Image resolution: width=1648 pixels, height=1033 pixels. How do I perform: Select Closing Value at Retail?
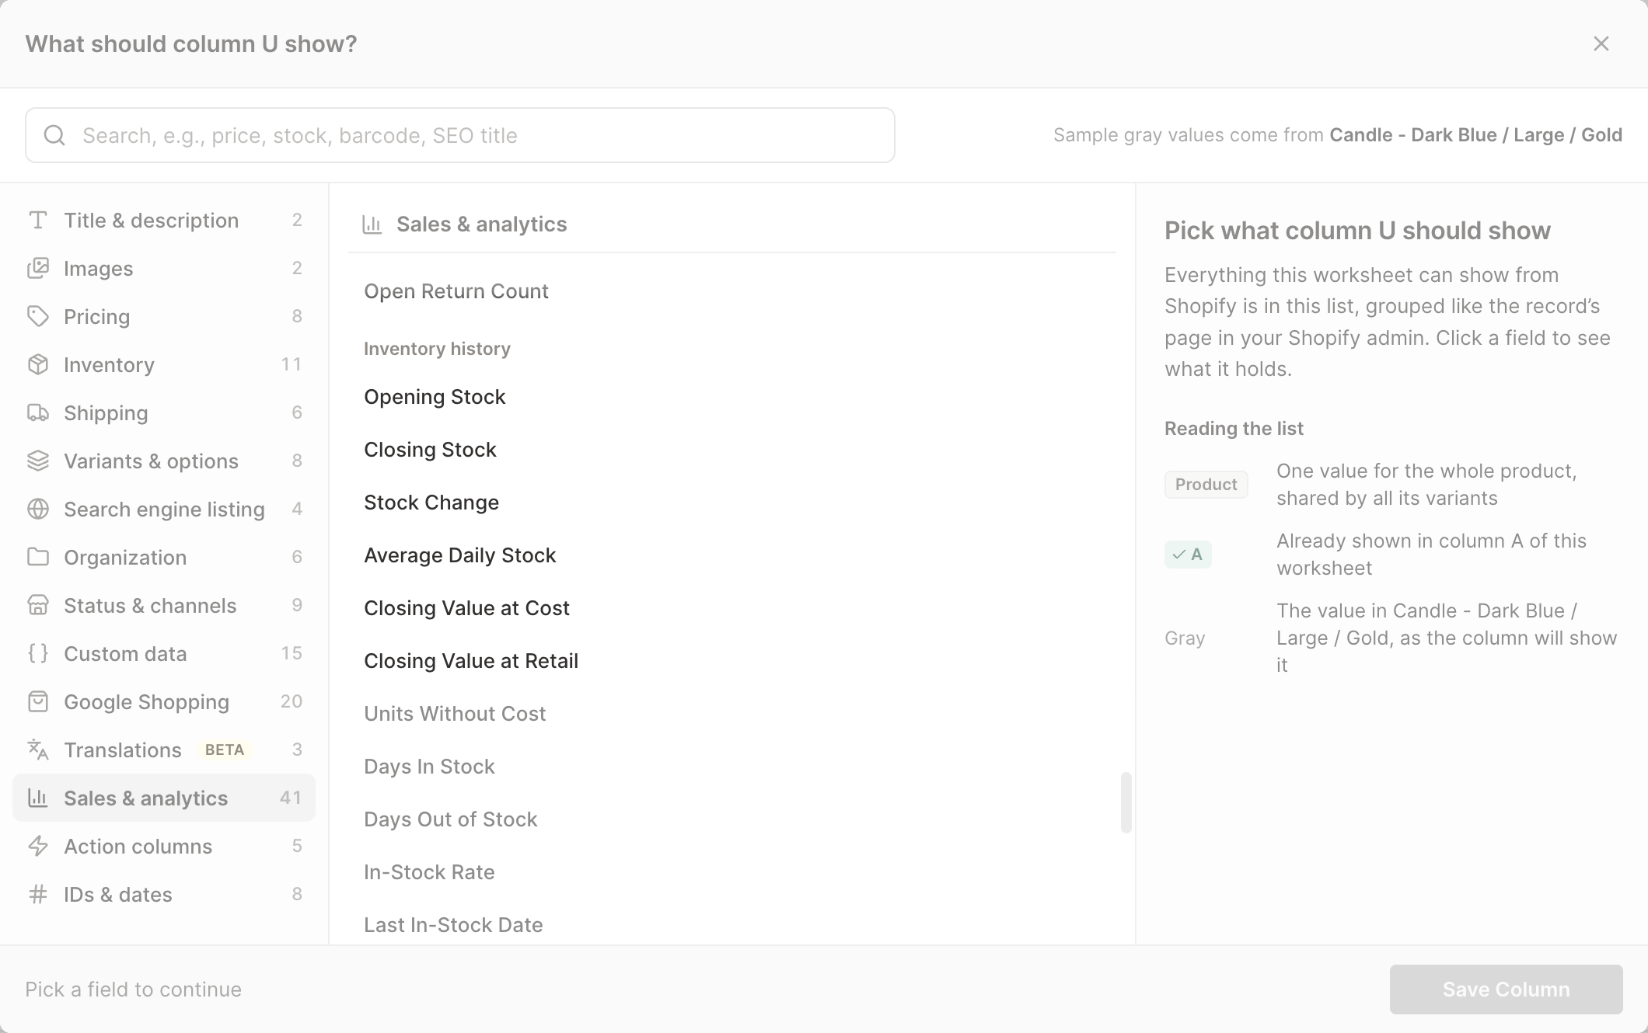coord(731,661)
